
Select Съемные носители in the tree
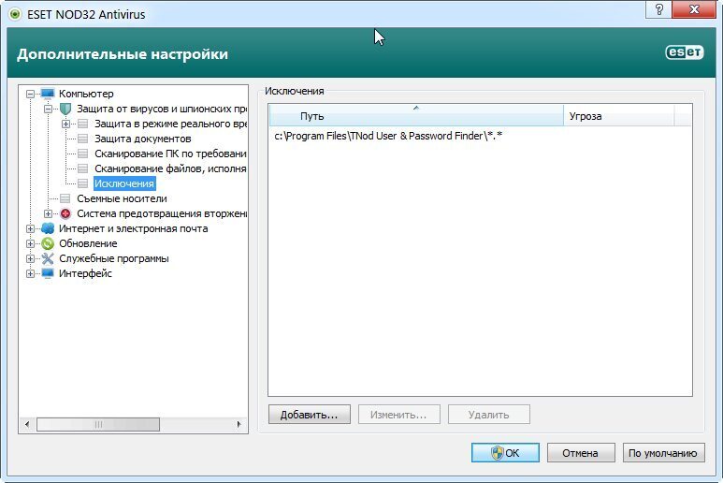[122, 198]
